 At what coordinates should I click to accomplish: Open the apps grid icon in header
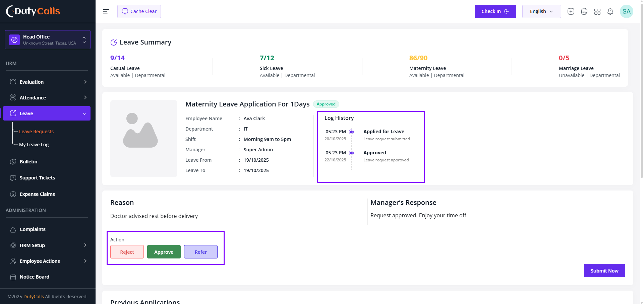(x=597, y=11)
